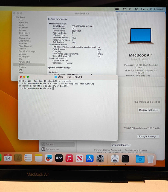Open the Wi-Fi menu bar icon
This screenshot has width=168, height=192.
coord(124,9)
